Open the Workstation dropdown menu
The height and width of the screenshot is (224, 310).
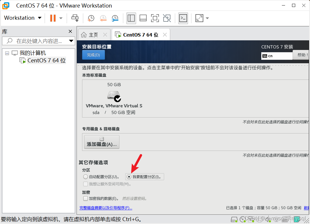coord(23,18)
